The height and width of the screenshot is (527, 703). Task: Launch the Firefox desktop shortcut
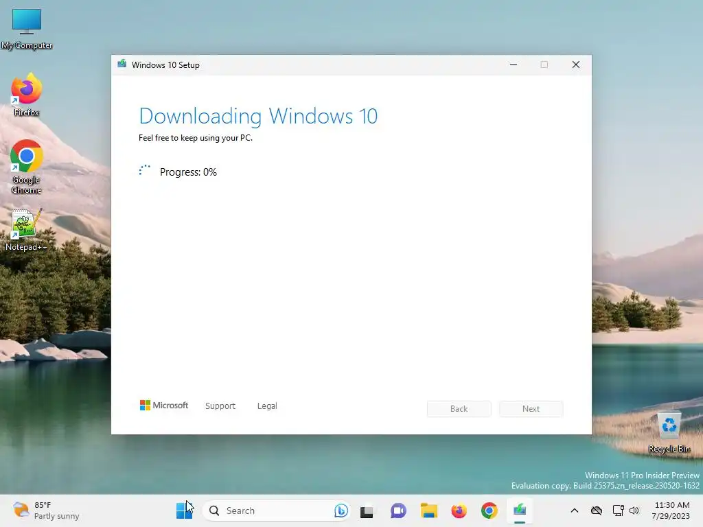click(x=27, y=95)
